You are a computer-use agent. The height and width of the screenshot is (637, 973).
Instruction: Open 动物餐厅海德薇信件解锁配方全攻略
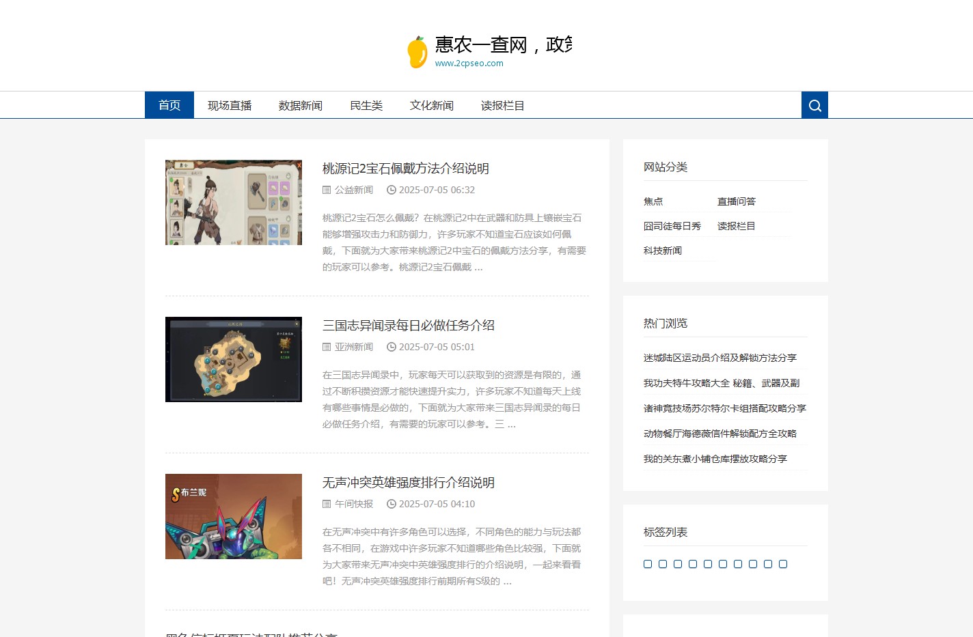tap(720, 434)
